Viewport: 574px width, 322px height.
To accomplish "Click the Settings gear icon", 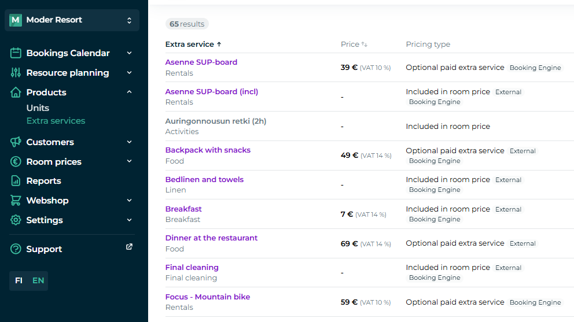I will tap(16, 220).
